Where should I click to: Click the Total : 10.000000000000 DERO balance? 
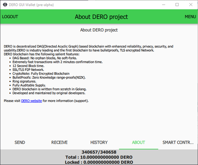click(99, 157)
